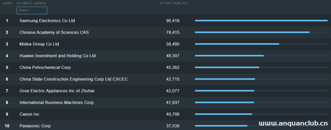
Task: Open China Petrochemical Corp entry
Action: tap(45, 67)
